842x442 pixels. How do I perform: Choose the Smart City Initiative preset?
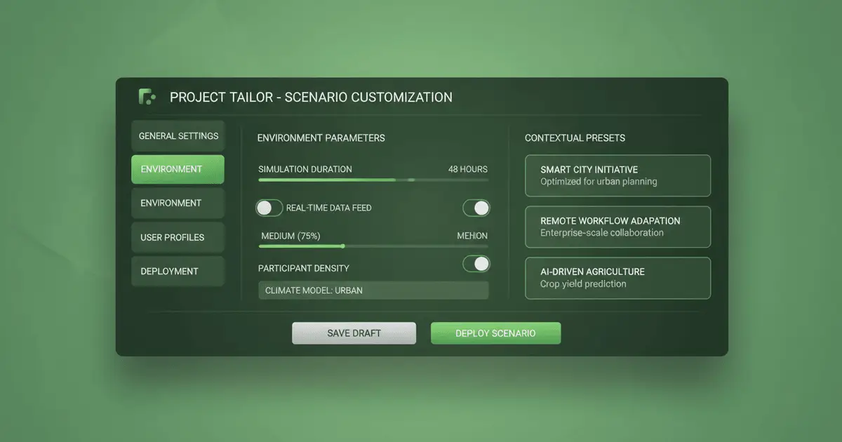click(x=617, y=175)
